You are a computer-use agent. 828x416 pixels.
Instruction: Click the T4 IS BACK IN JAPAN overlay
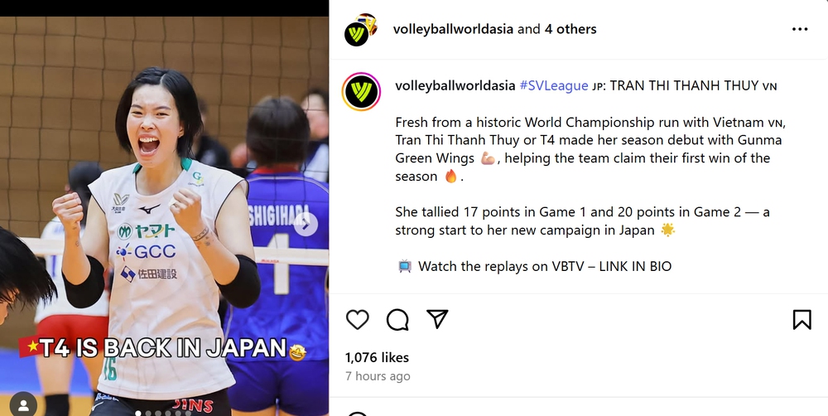pyautogui.click(x=163, y=348)
